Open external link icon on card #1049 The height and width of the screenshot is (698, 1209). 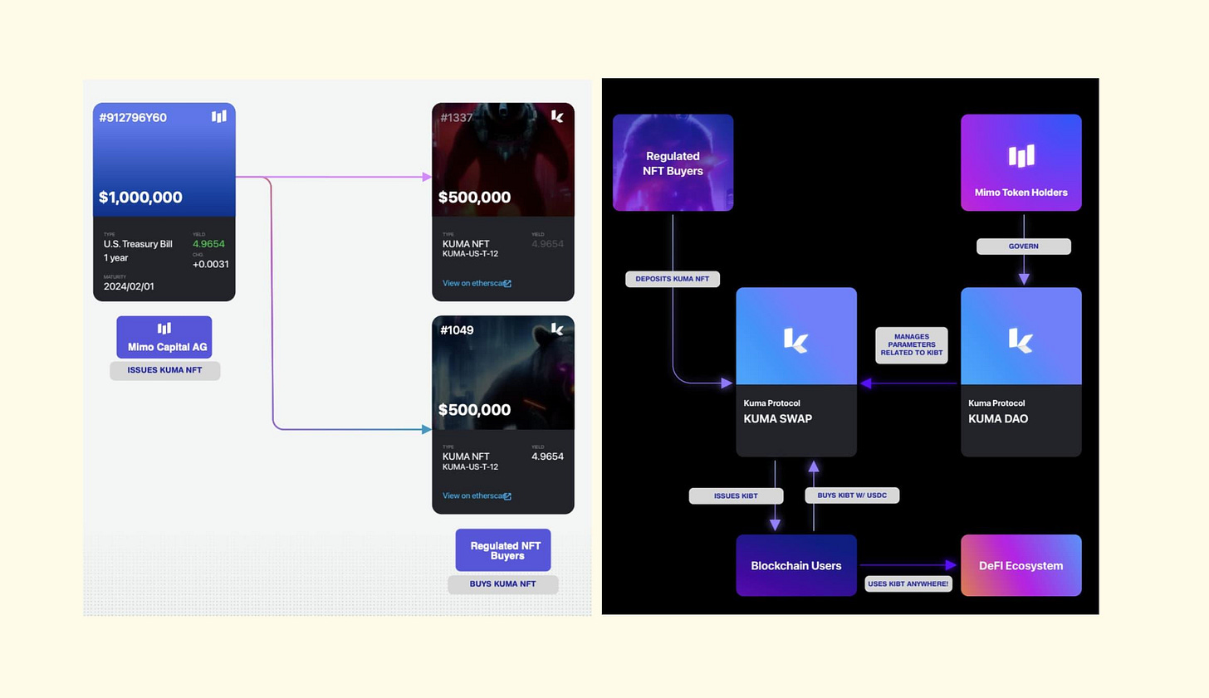(x=507, y=496)
